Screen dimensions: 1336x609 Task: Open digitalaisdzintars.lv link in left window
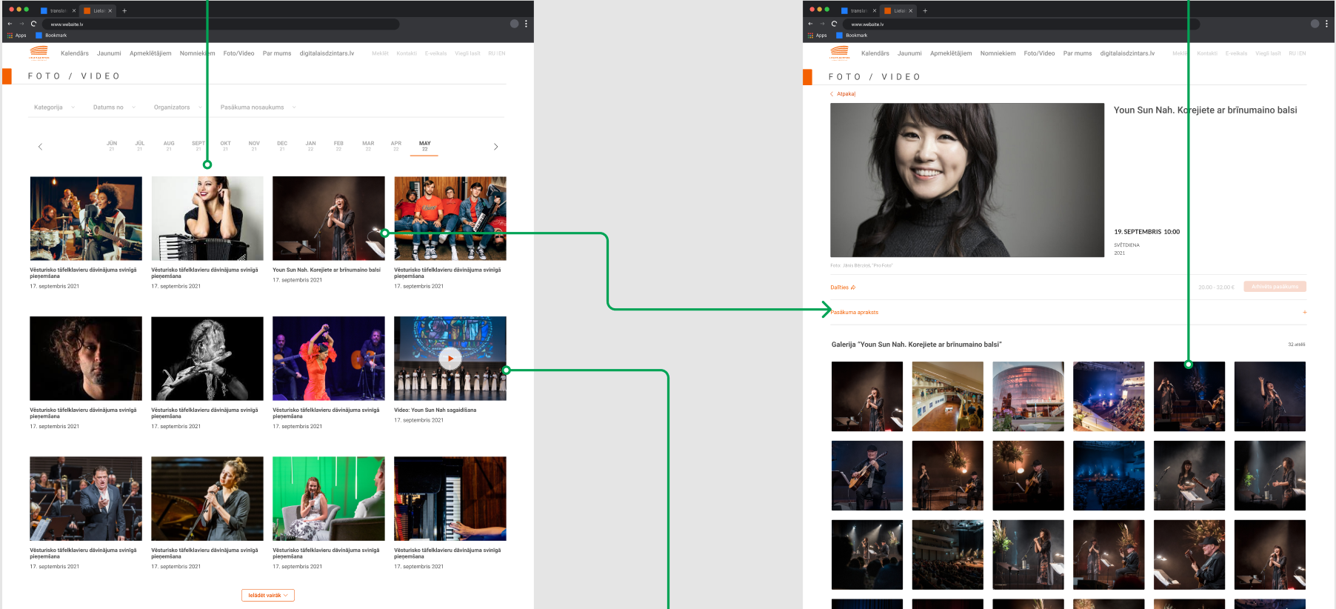(x=327, y=53)
